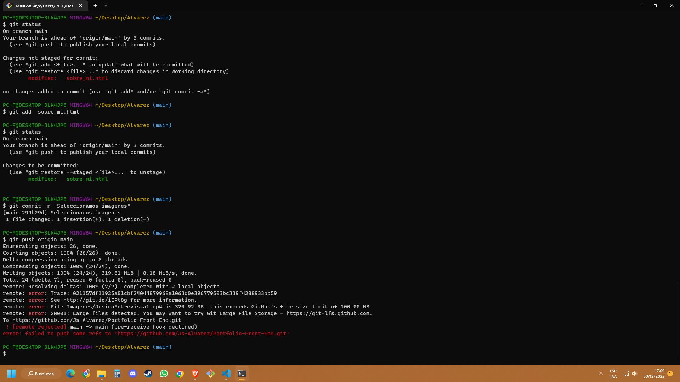680x382 pixels.
Task: Click the WhatsApp taskbar icon
Action: point(164,373)
